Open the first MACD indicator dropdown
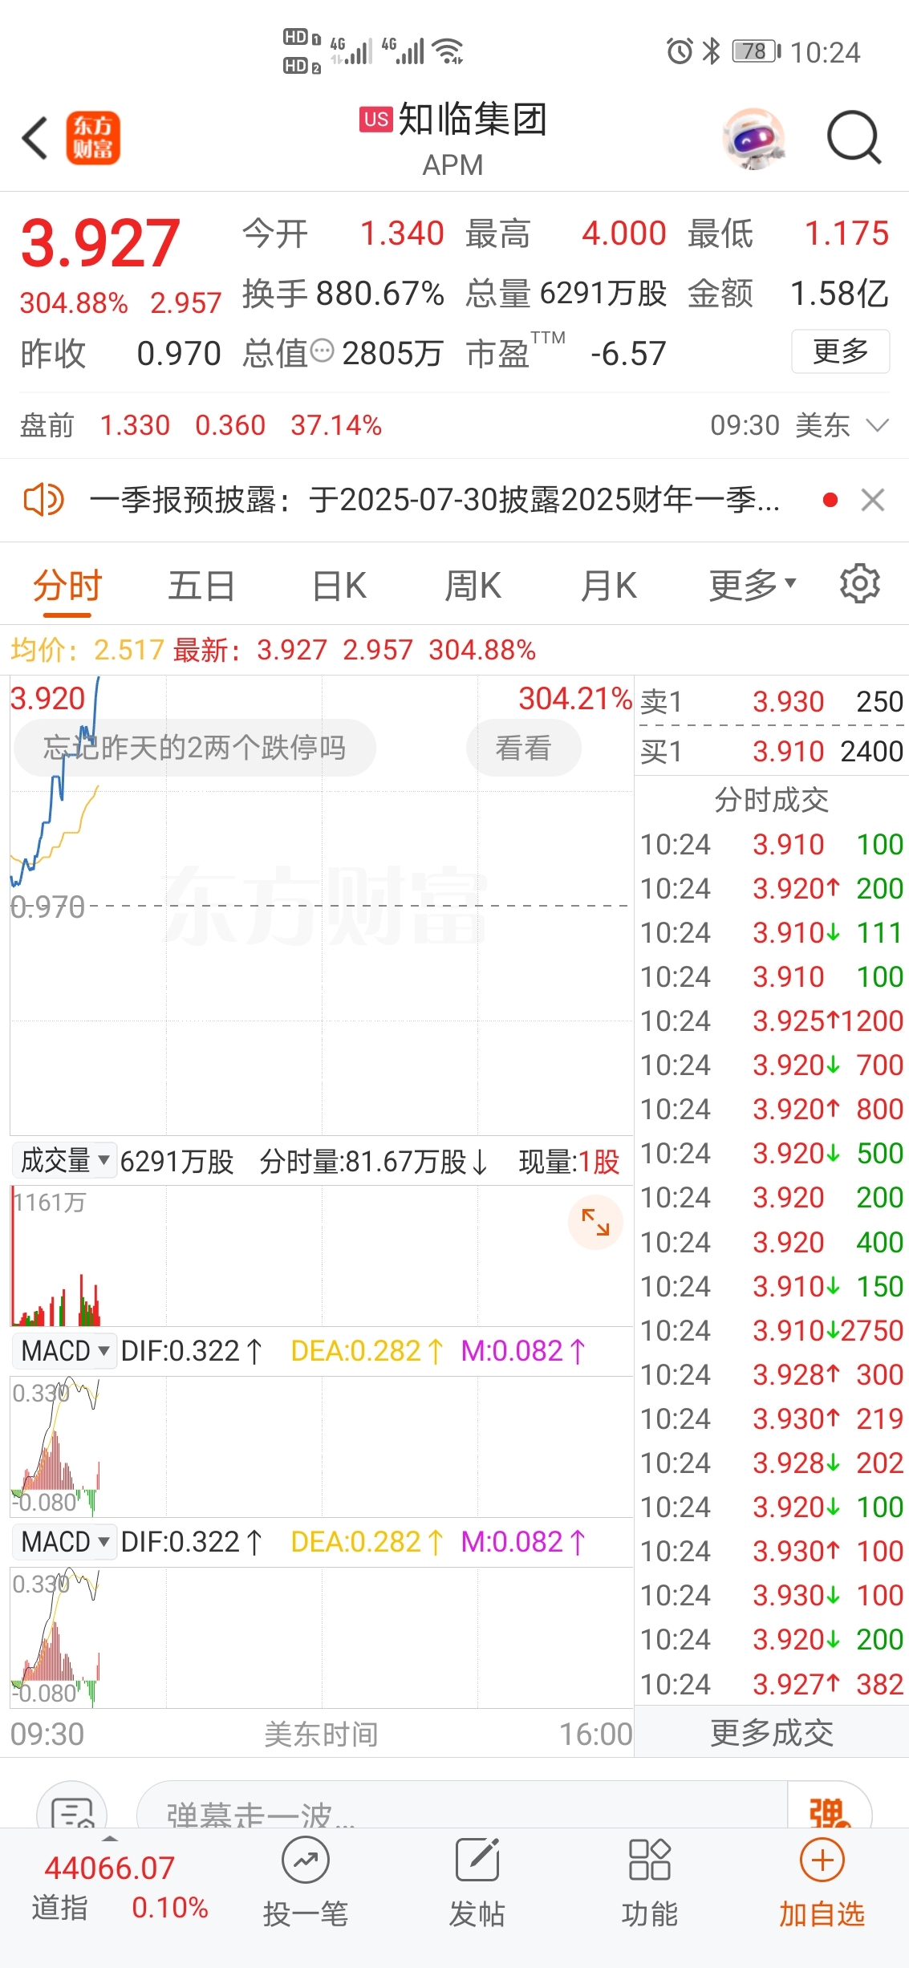Image resolution: width=909 pixels, height=1968 pixels. coord(64,1351)
